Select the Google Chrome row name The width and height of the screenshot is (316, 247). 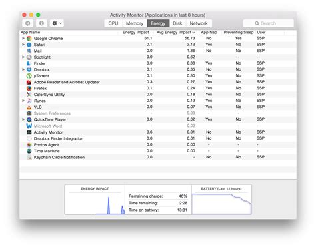48,39
